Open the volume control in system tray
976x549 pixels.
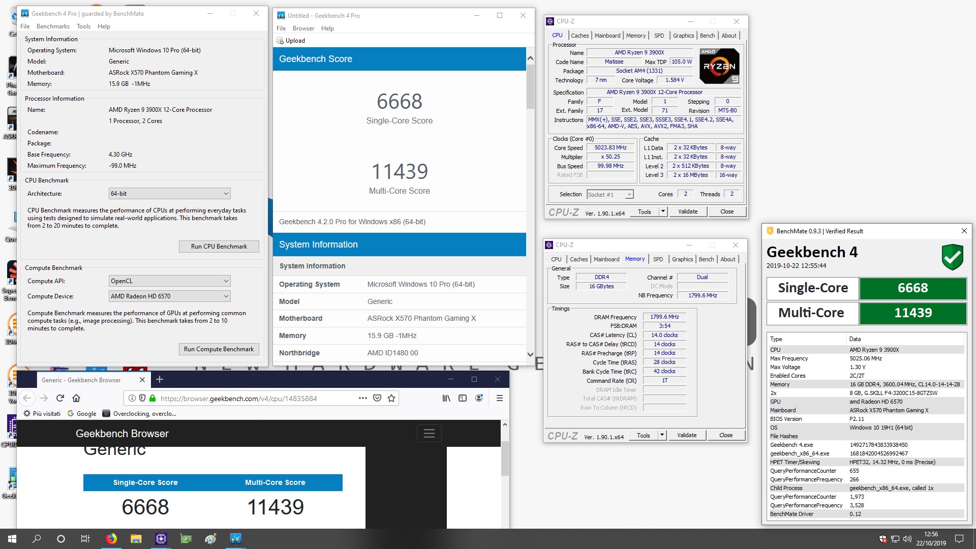(907, 539)
